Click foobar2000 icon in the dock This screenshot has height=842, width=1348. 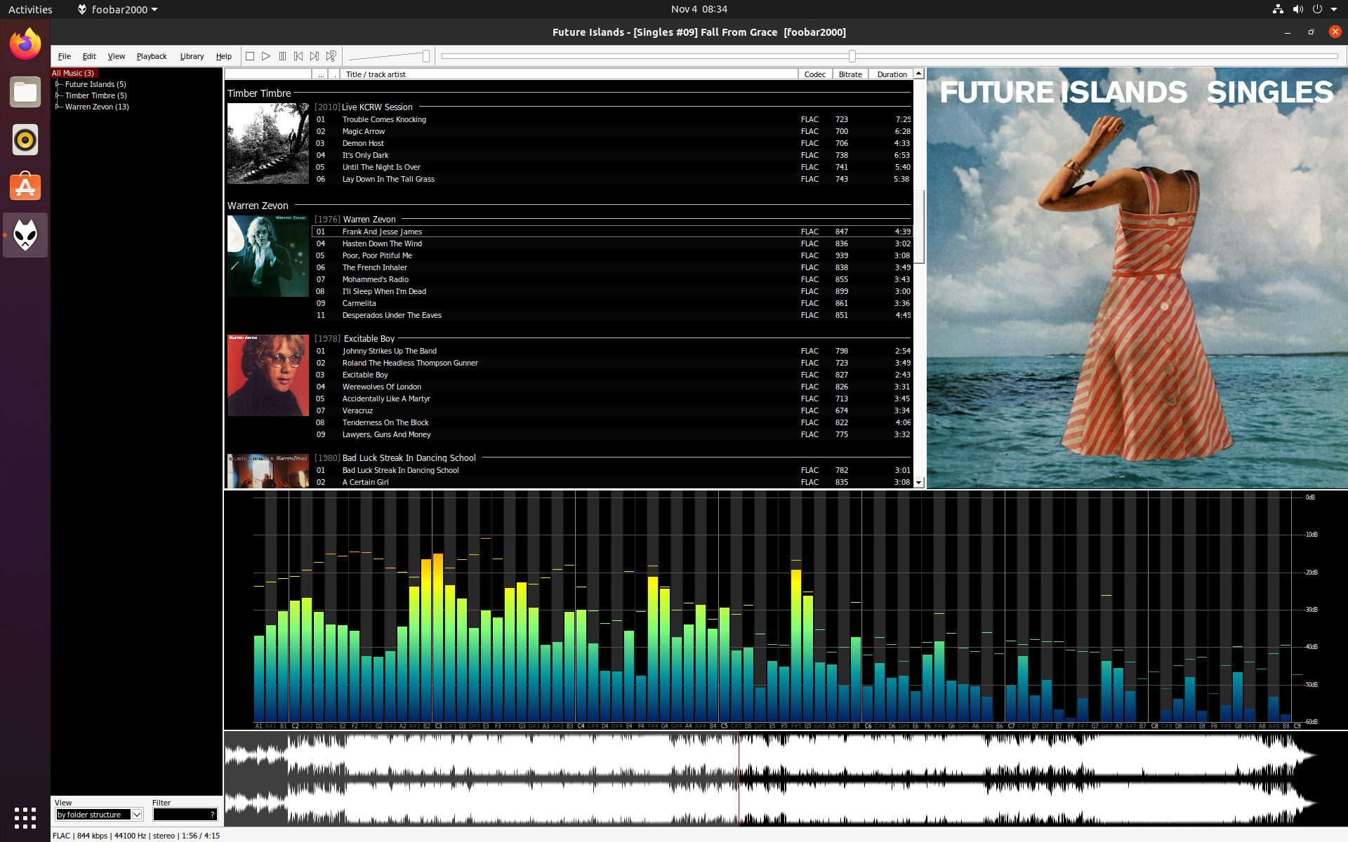point(25,235)
